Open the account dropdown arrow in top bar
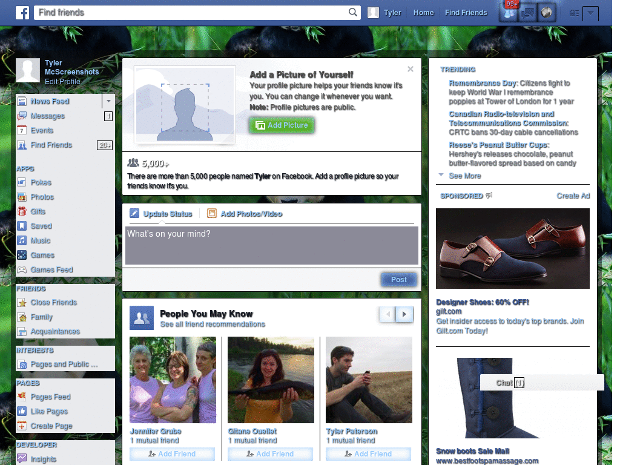 click(590, 13)
